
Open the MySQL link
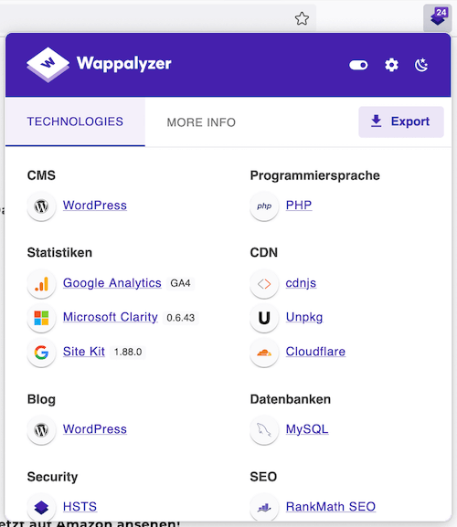(x=307, y=429)
